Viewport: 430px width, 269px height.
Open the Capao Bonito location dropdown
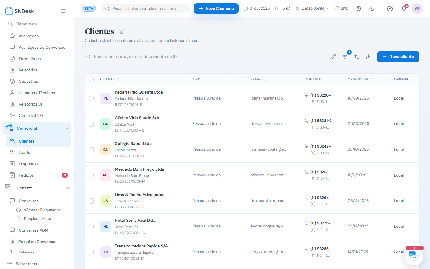pos(312,8)
